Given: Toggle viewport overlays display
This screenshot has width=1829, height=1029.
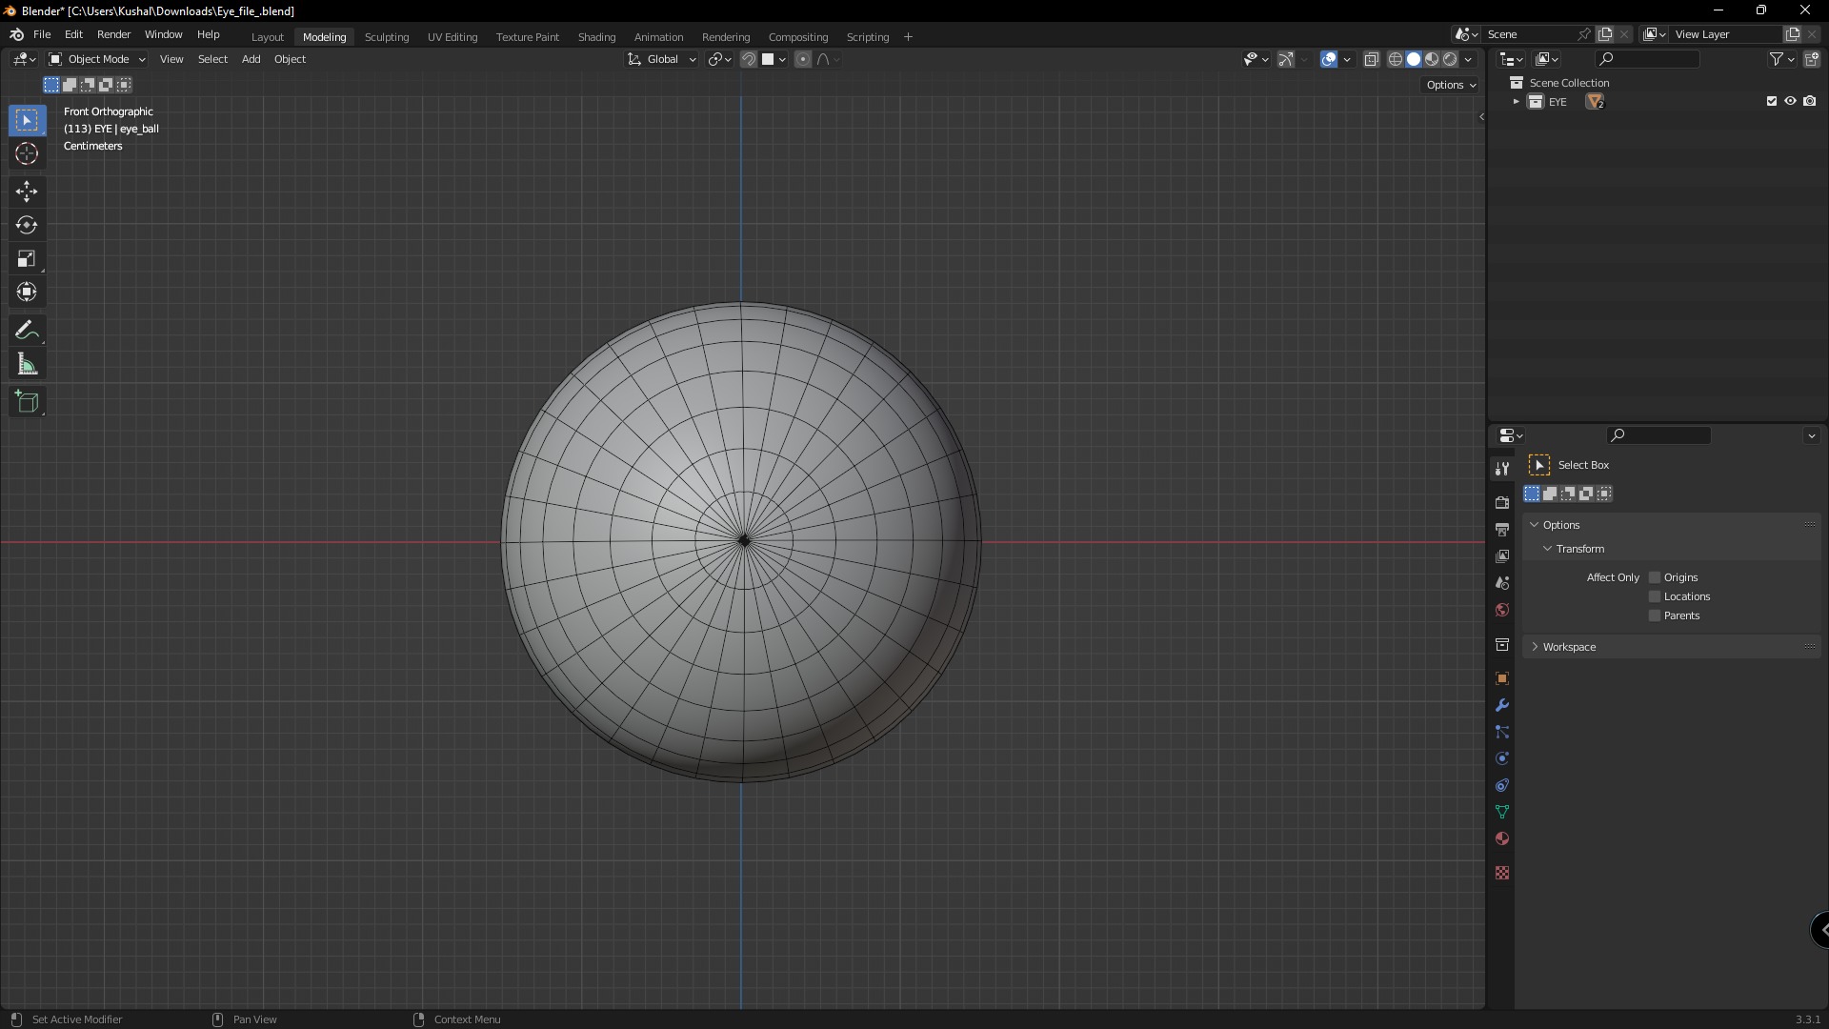Looking at the screenshot, I should point(1329,59).
